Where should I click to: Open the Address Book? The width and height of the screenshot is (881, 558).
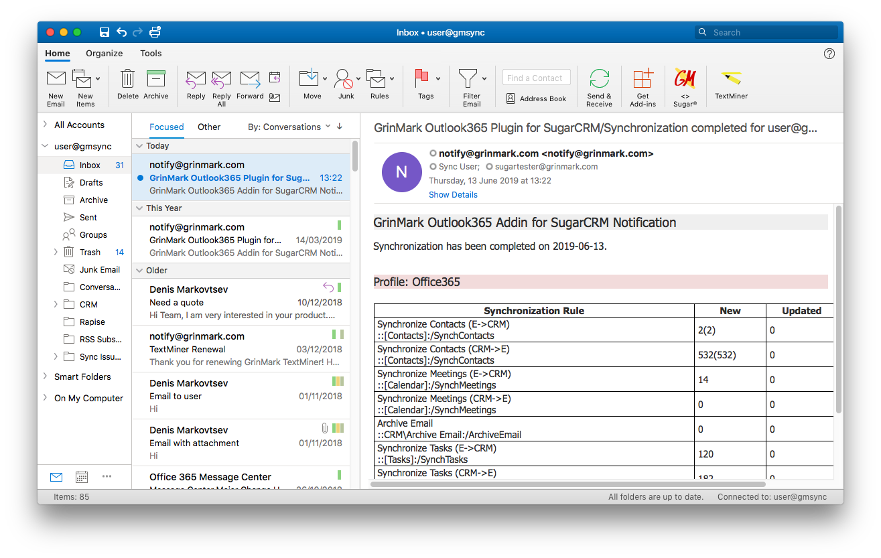tap(536, 98)
